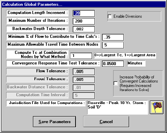Enable the Diversions checkbox

[110, 16]
